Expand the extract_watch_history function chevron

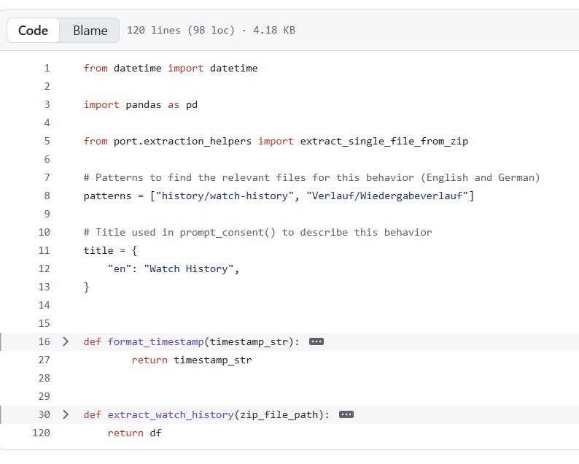pos(66,414)
